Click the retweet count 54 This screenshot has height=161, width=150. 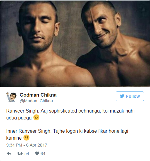(27, 153)
